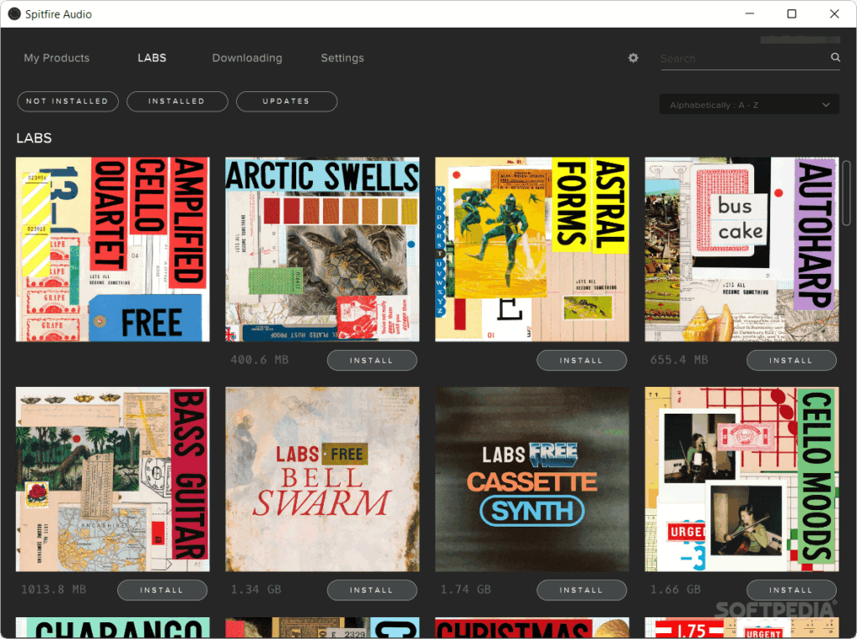Select the Cello Moods cover thumbnail
Image resolution: width=857 pixels, height=639 pixels.
(x=742, y=479)
